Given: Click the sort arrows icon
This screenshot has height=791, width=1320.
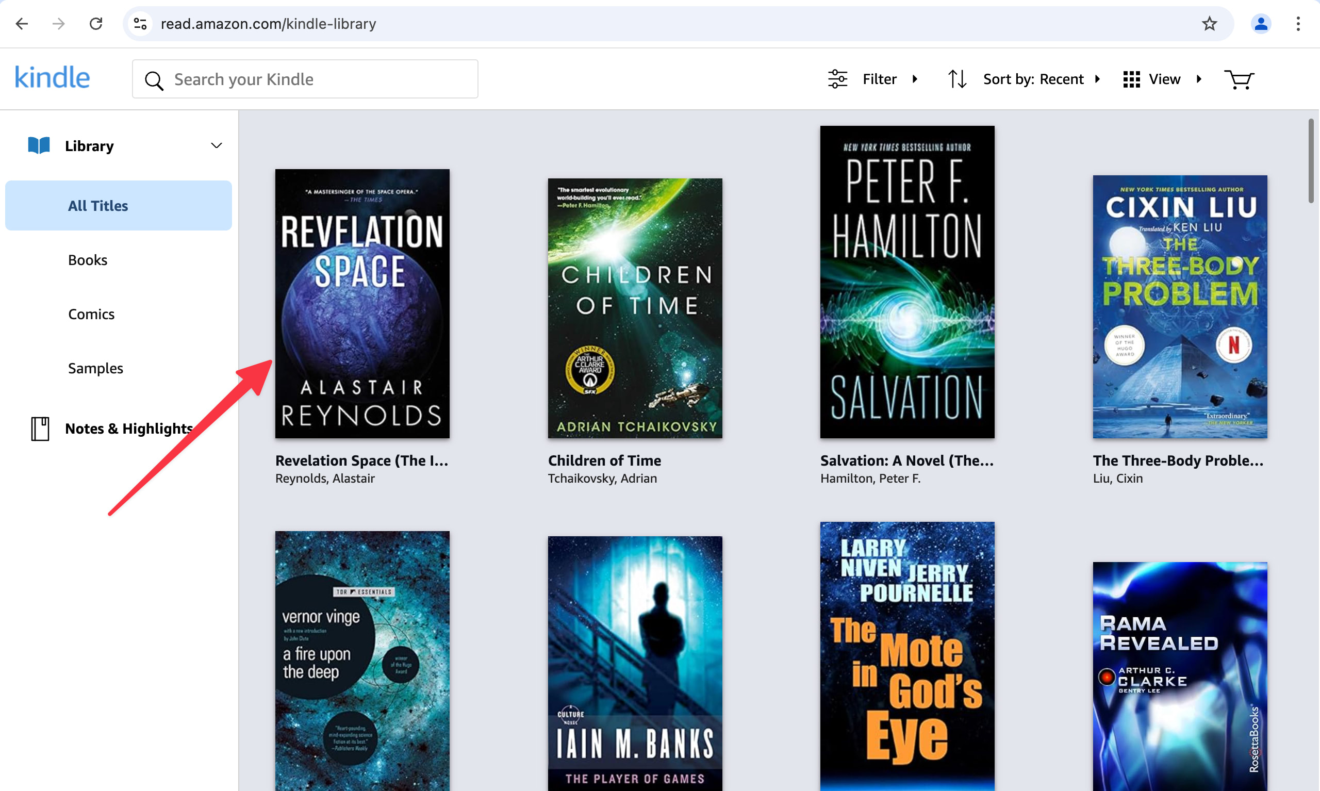Looking at the screenshot, I should click(x=957, y=79).
